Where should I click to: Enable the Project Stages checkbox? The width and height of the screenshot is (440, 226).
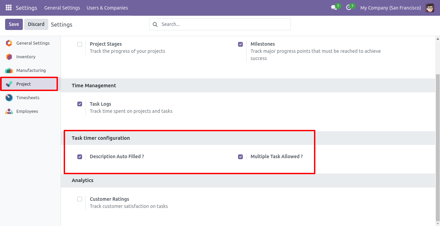pyautogui.click(x=80, y=44)
